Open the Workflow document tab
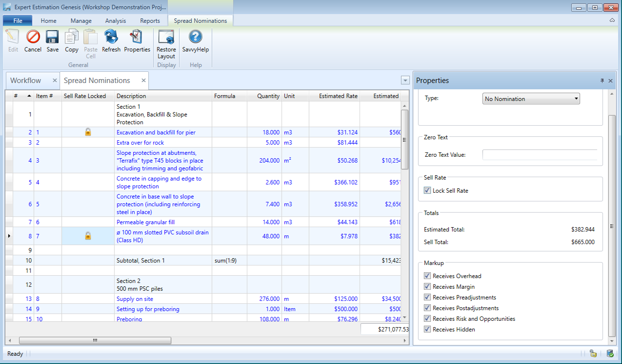 tap(26, 81)
